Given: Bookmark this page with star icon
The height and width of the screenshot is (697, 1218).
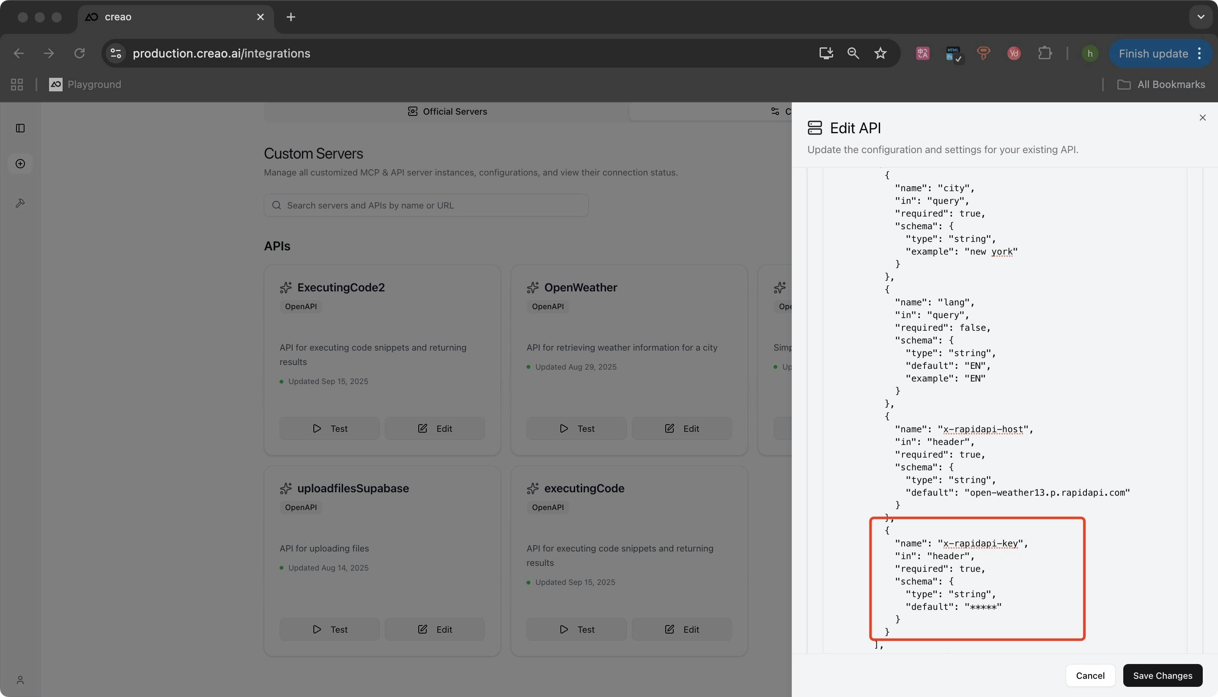Looking at the screenshot, I should tap(880, 53).
